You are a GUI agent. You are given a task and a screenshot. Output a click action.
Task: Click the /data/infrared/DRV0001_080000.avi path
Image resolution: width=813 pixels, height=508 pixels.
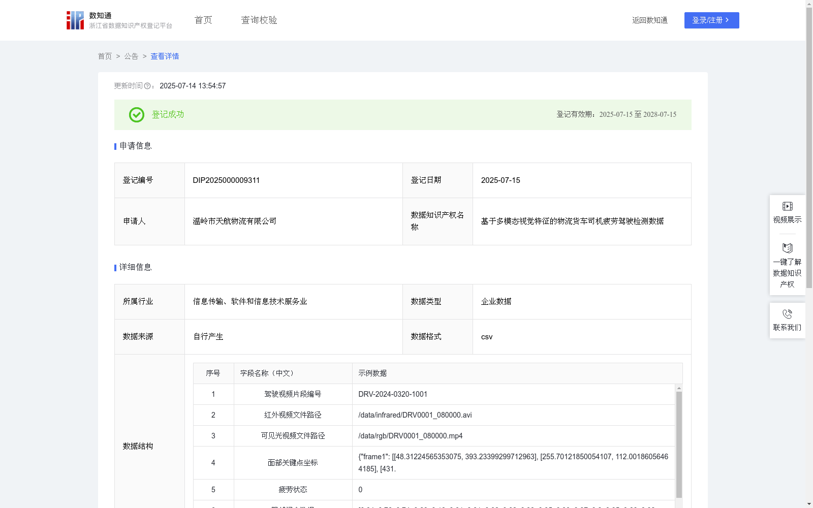(x=415, y=415)
